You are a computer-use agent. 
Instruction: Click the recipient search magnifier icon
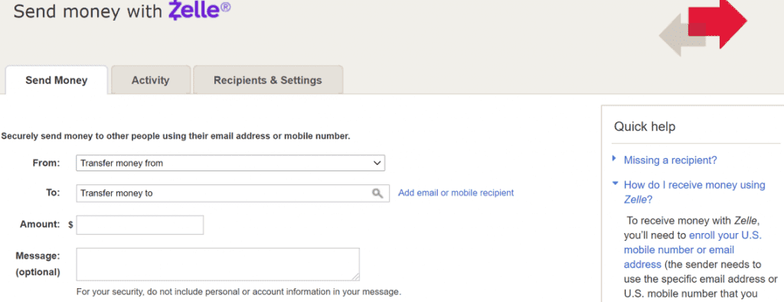pyautogui.click(x=377, y=193)
